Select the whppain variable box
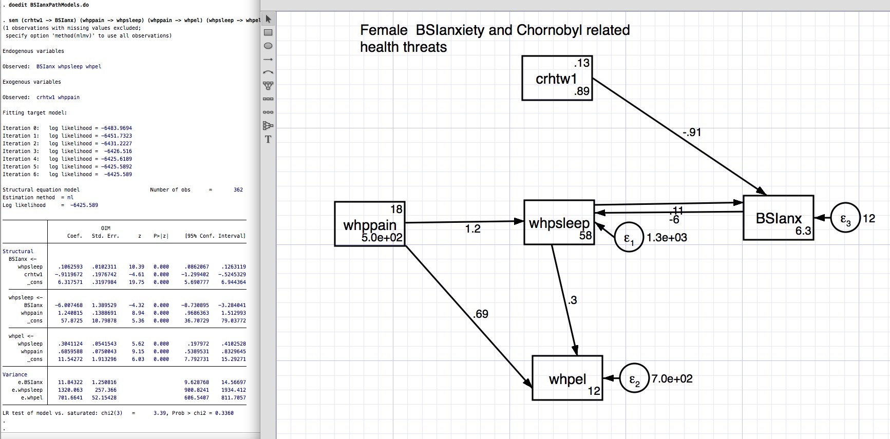 pyautogui.click(x=370, y=224)
